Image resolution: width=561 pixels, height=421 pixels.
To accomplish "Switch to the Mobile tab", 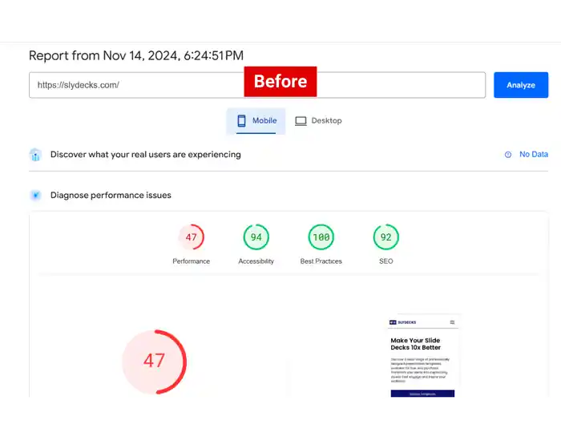I will 256,120.
